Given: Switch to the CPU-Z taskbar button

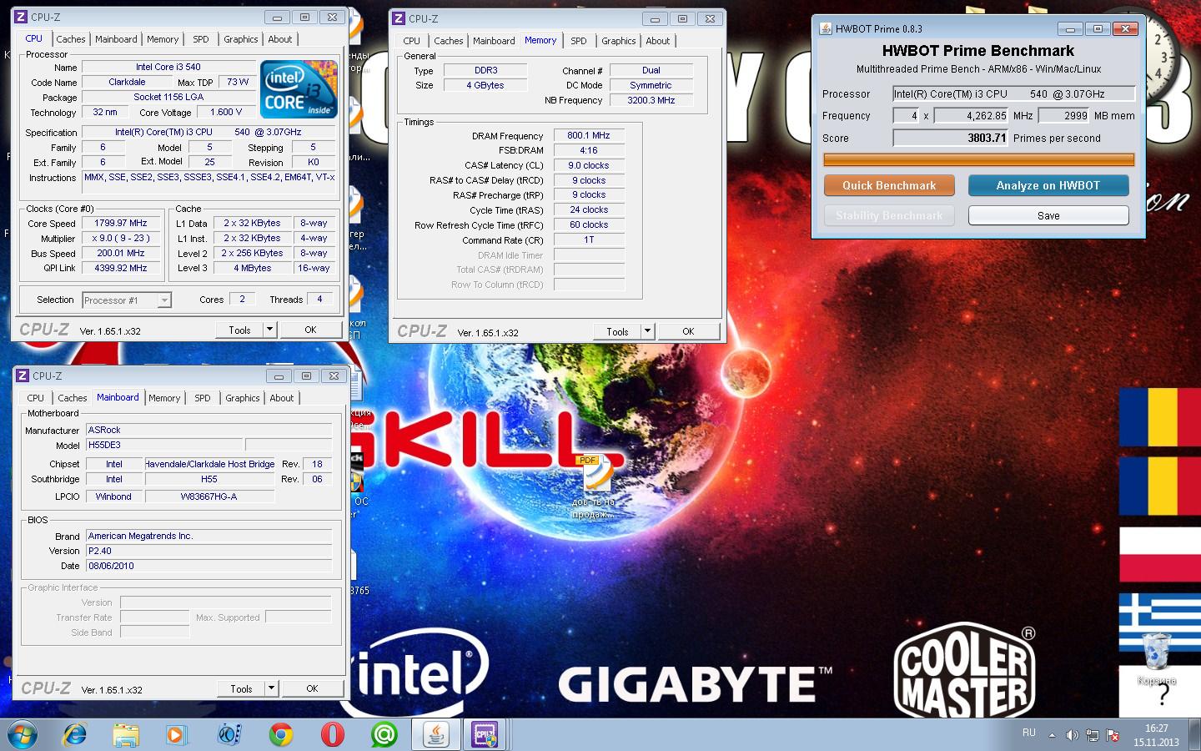Looking at the screenshot, I should (x=485, y=734).
